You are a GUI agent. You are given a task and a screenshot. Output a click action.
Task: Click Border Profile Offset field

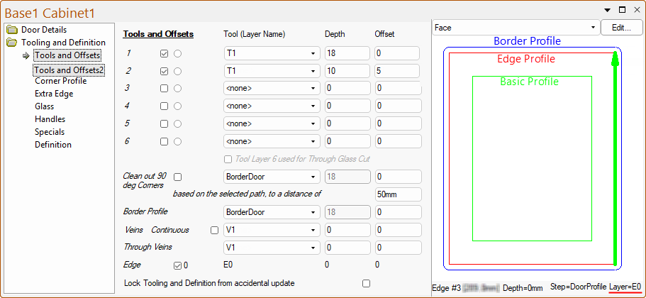coord(398,212)
